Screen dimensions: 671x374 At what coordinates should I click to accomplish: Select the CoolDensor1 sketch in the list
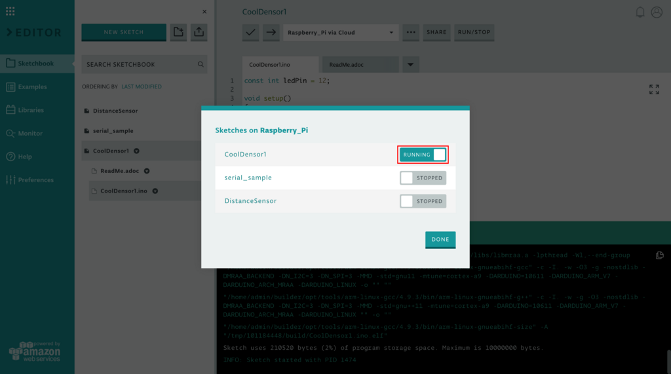[111, 151]
